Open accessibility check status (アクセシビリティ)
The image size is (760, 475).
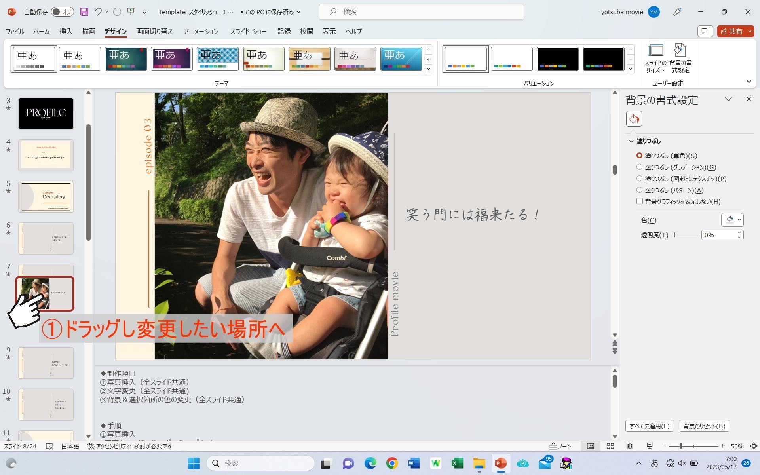(130, 446)
